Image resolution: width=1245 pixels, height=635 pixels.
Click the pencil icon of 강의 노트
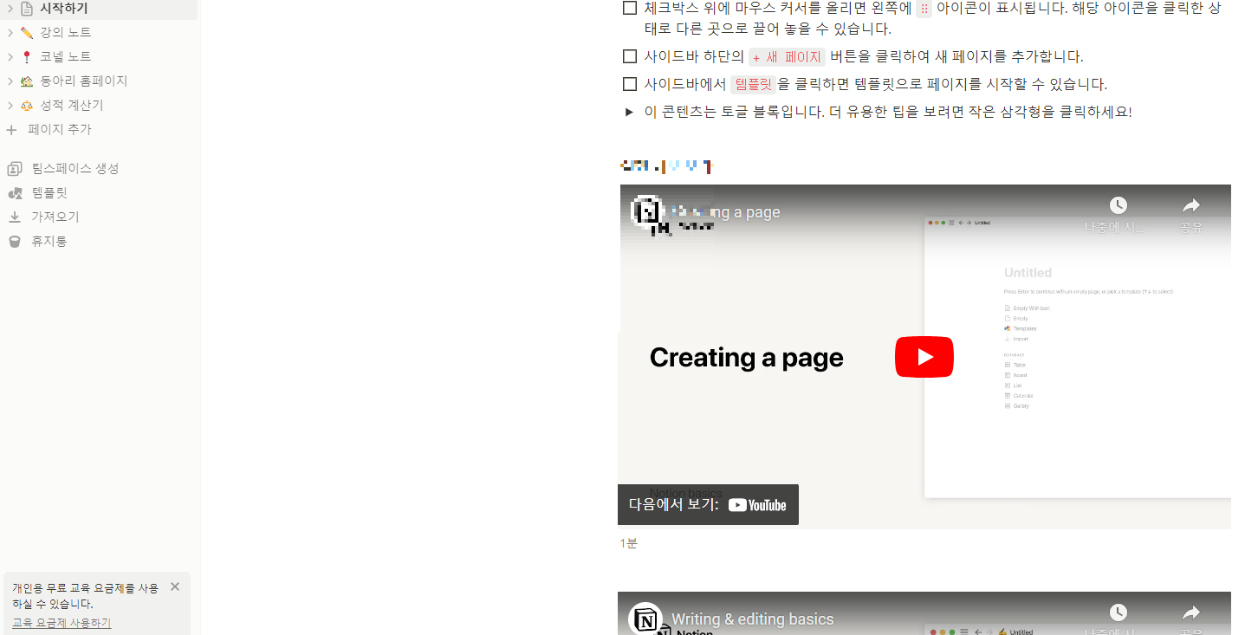pyautogui.click(x=27, y=32)
